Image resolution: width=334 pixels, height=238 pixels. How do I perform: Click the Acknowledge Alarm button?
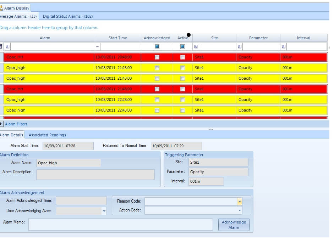[234, 225]
